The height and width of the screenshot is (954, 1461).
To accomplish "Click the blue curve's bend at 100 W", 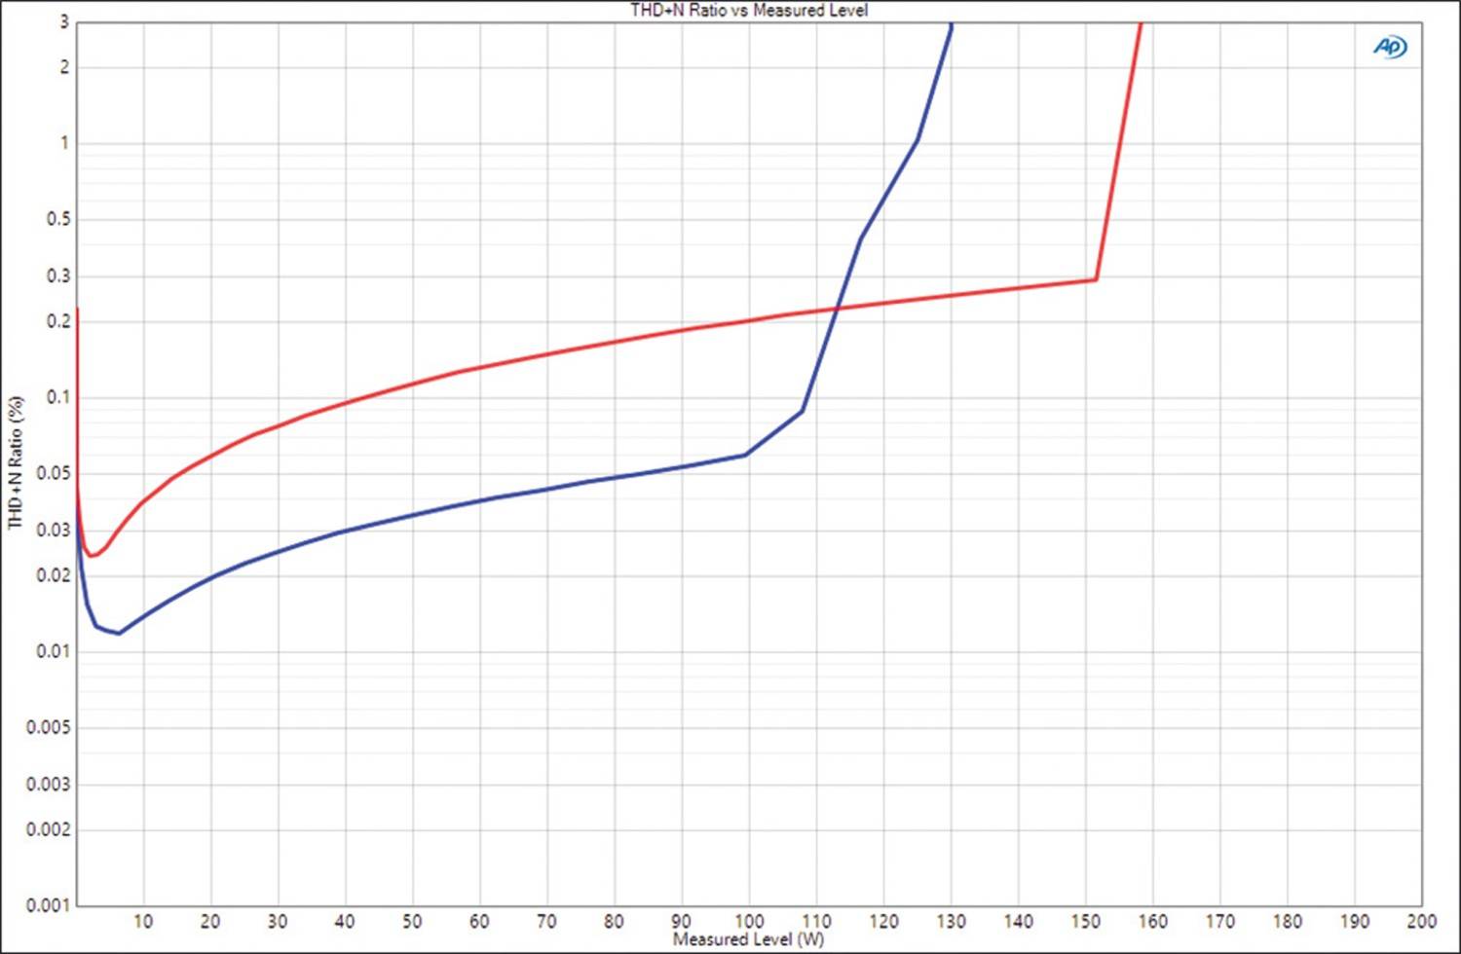I will (746, 455).
